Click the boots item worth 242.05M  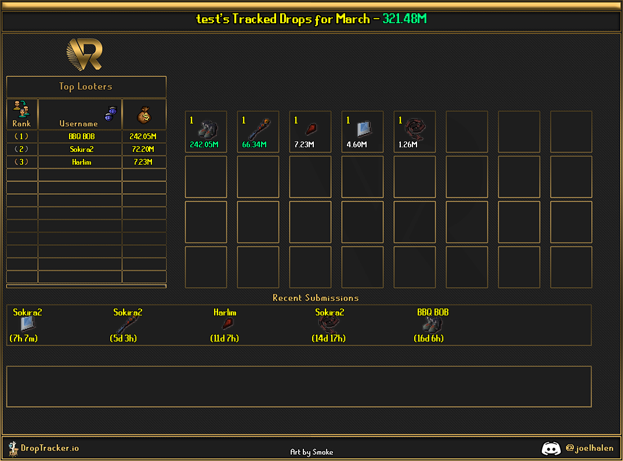coord(206,129)
